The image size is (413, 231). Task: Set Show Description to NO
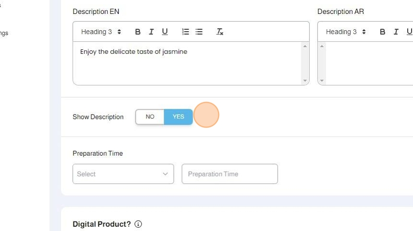pos(150,116)
